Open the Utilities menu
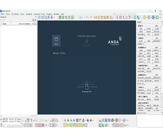163x140 pixels. pos(15,14)
